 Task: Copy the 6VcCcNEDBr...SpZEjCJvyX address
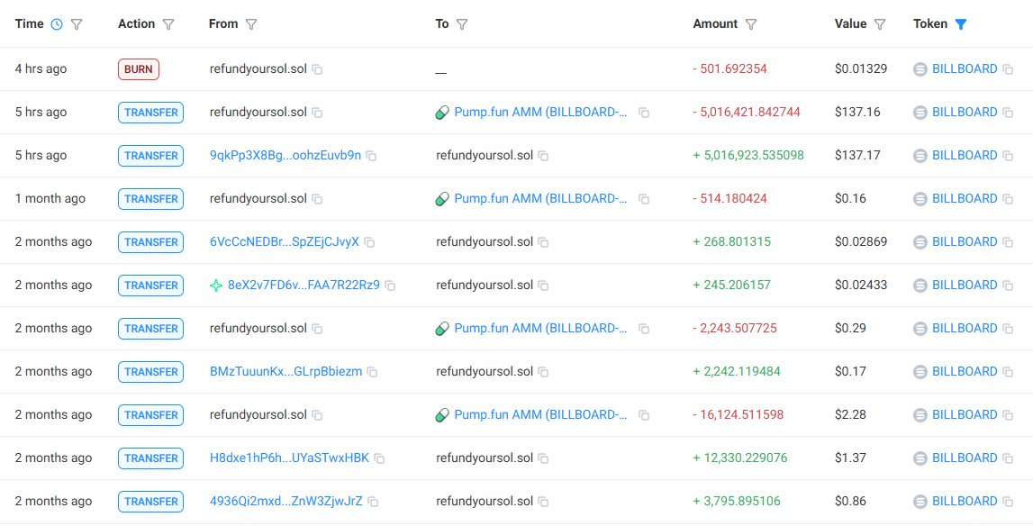pos(369,242)
